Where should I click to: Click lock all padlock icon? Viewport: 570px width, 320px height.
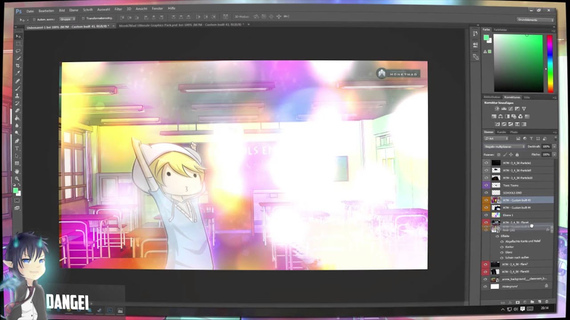tap(517, 155)
